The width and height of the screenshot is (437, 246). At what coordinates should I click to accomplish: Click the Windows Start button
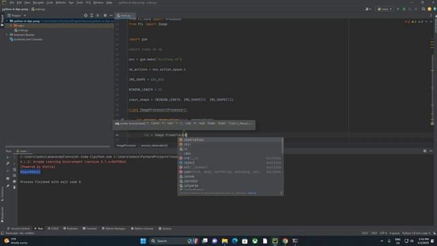(143, 241)
